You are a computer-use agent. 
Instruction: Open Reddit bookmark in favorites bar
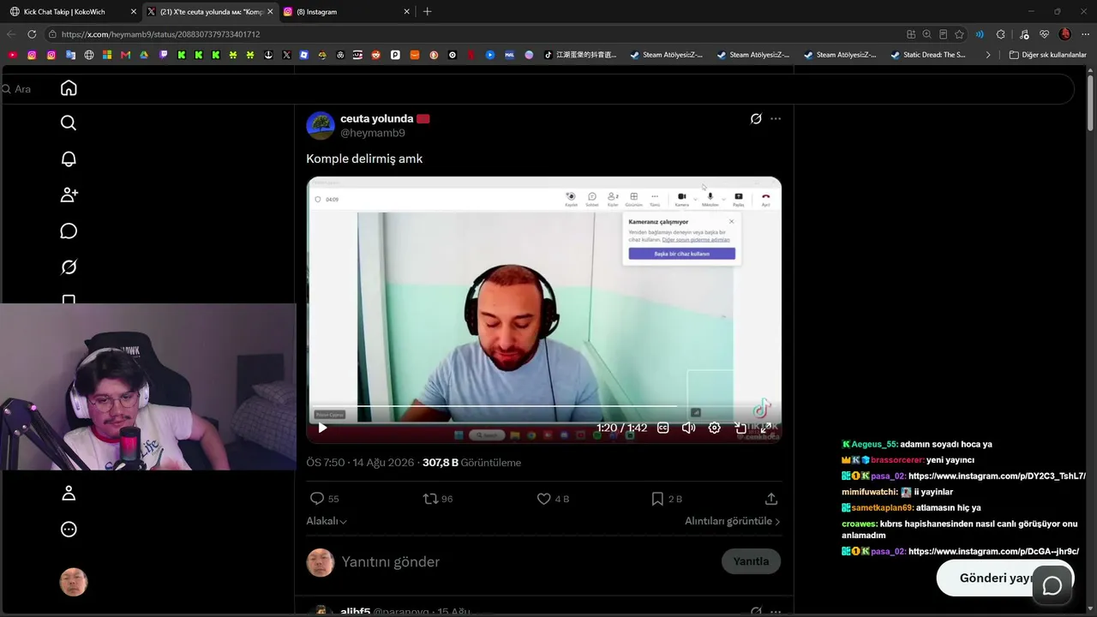pos(376,55)
